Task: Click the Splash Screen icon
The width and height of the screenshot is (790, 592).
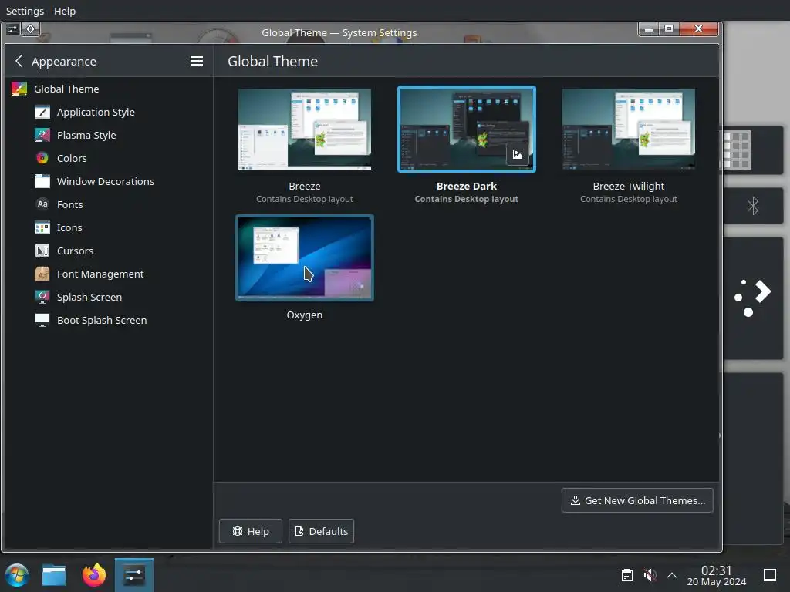Action: tap(42, 297)
